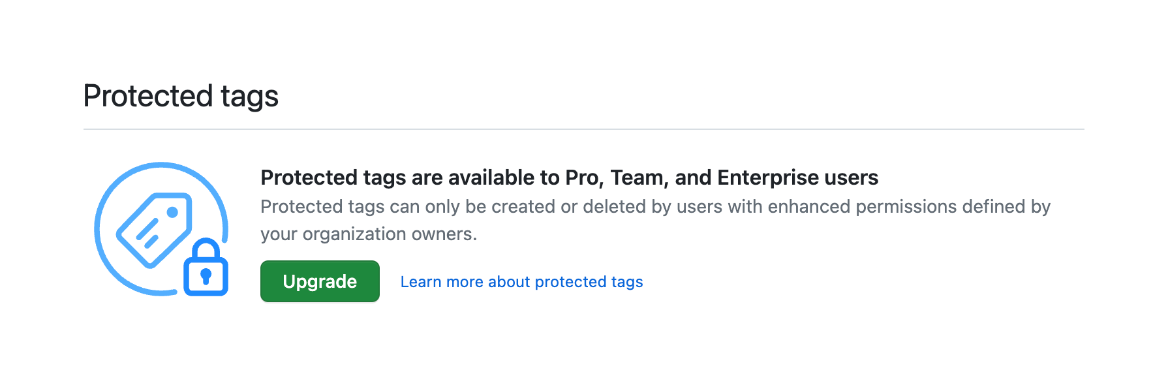Click the small hole dot on the tag icon
The width and height of the screenshot is (1168, 387).
(173, 212)
